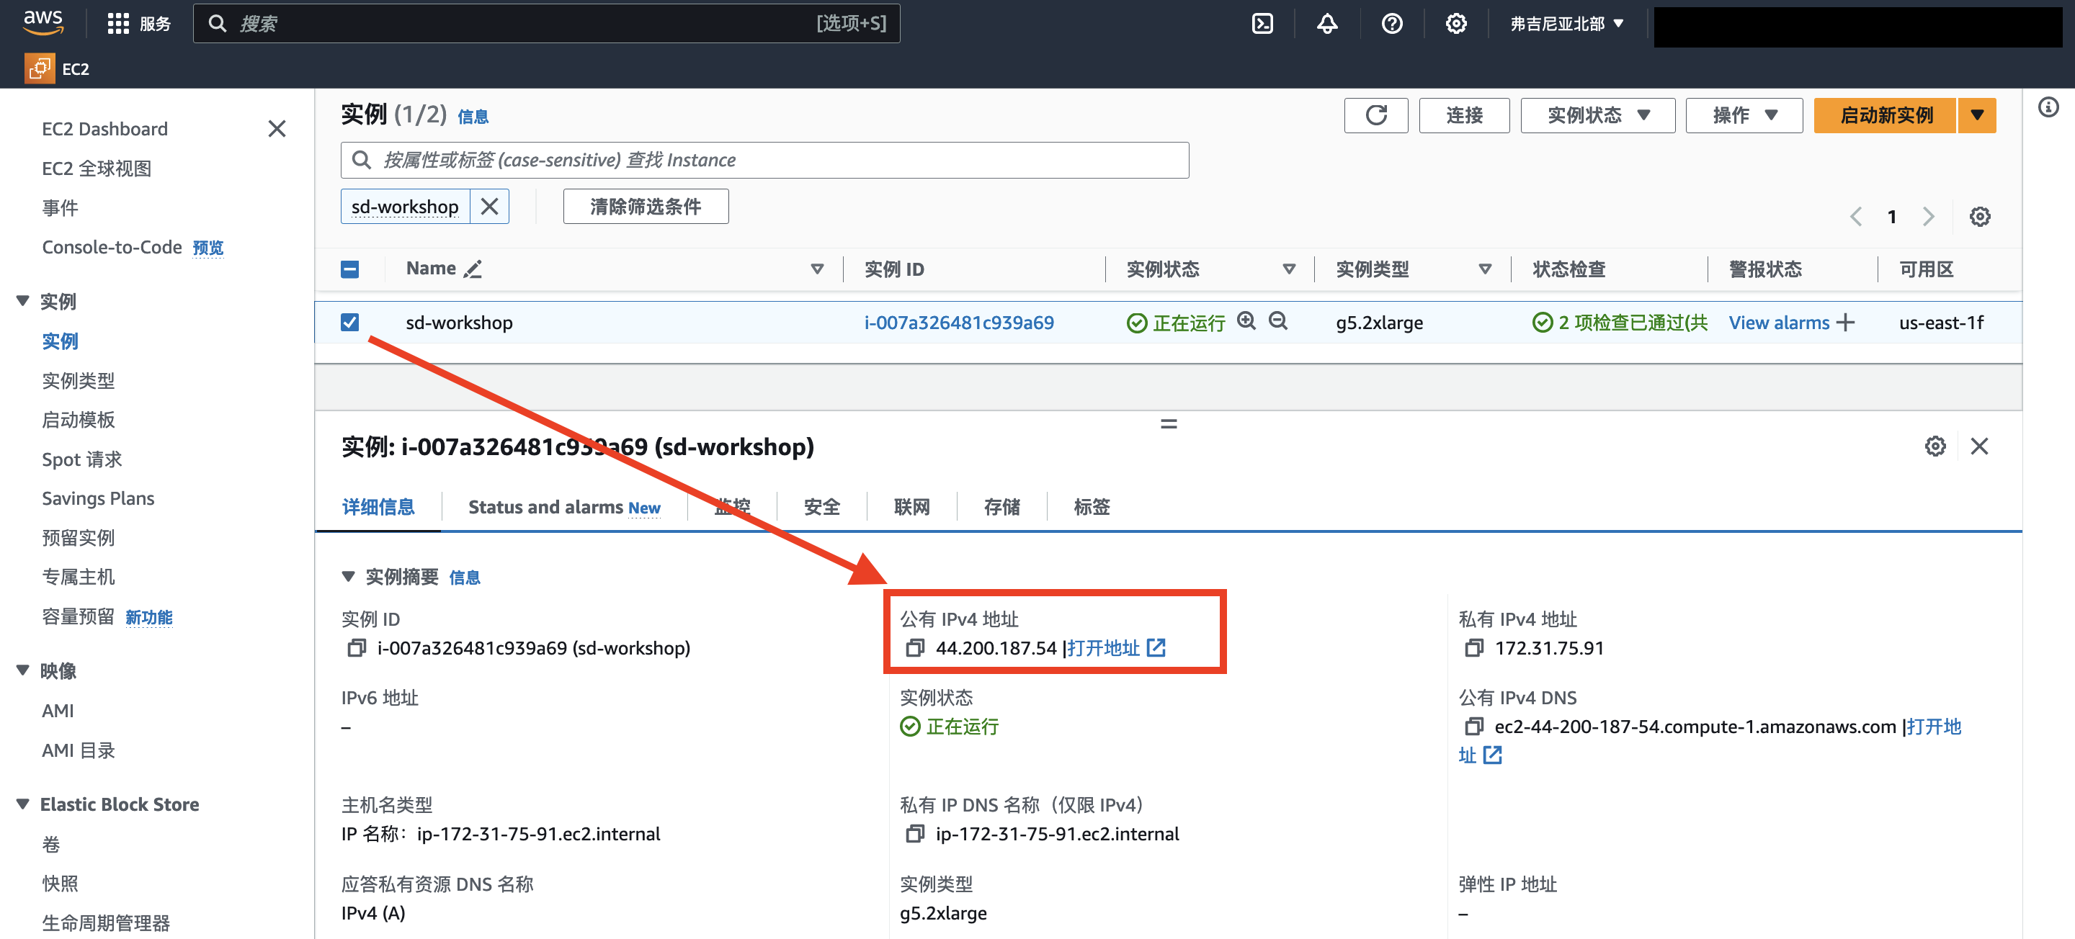Open table preferences gear near pagination
Screen dimensions: 2075x939
click(x=1979, y=217)
